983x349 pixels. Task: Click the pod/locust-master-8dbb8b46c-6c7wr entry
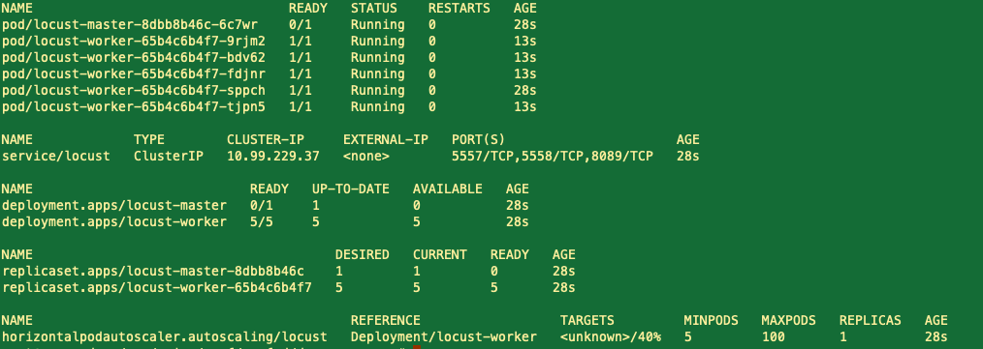click(129, 25)
